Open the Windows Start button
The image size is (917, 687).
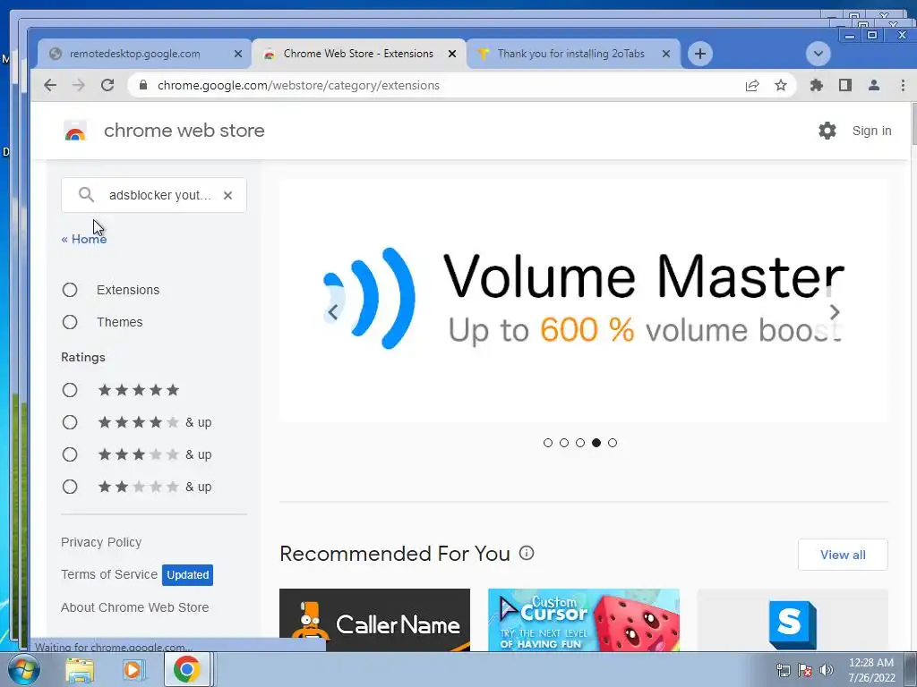coord(23,669)
